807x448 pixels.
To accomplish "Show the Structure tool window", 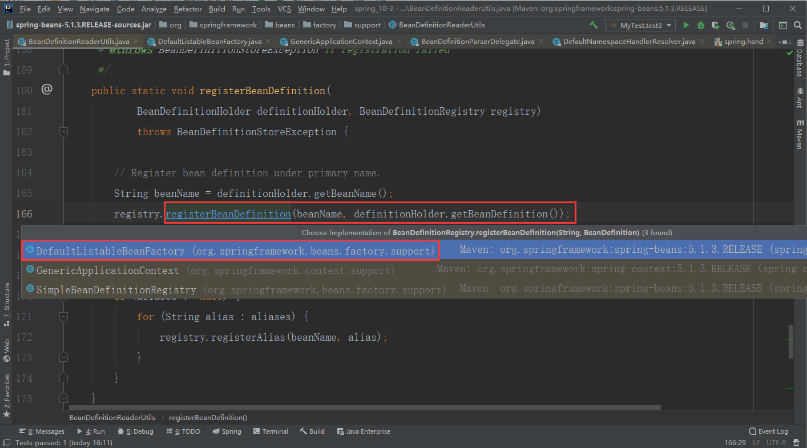I will (x=6, y=304).
